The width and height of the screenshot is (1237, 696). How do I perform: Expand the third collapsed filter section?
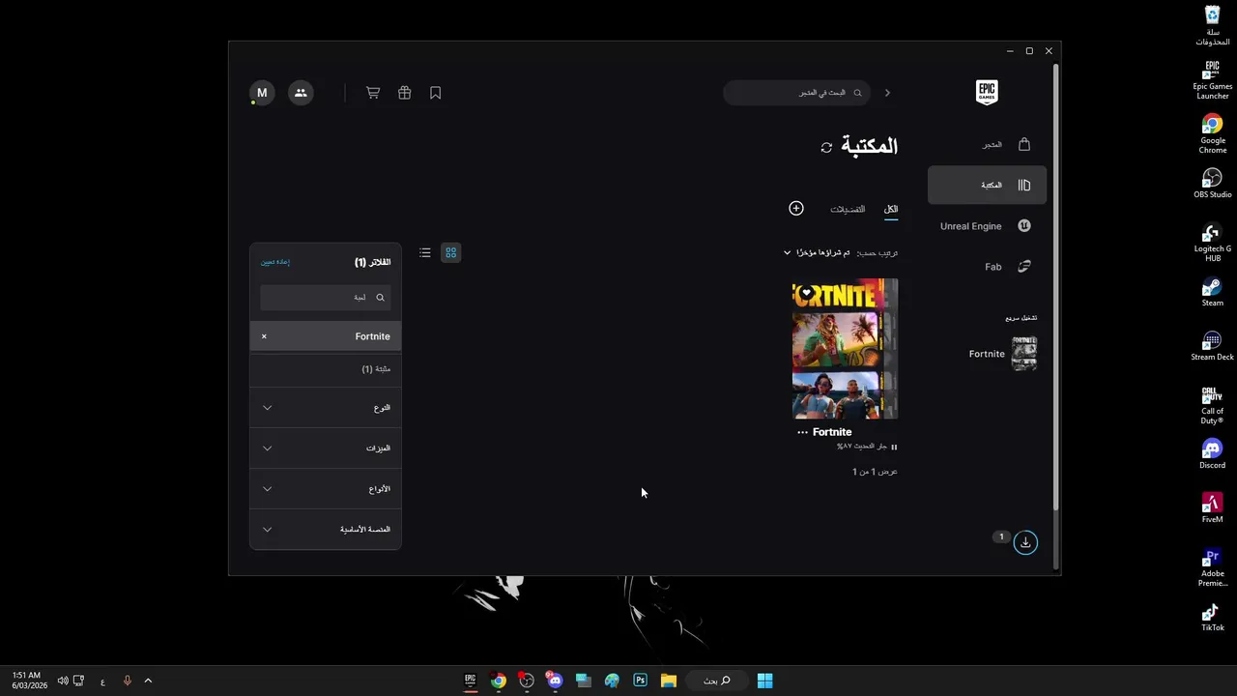pyautogui.click(x=326, y=489)
